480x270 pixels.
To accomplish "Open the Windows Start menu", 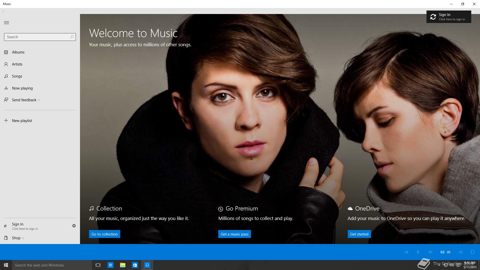I will (x=6, y=265).
